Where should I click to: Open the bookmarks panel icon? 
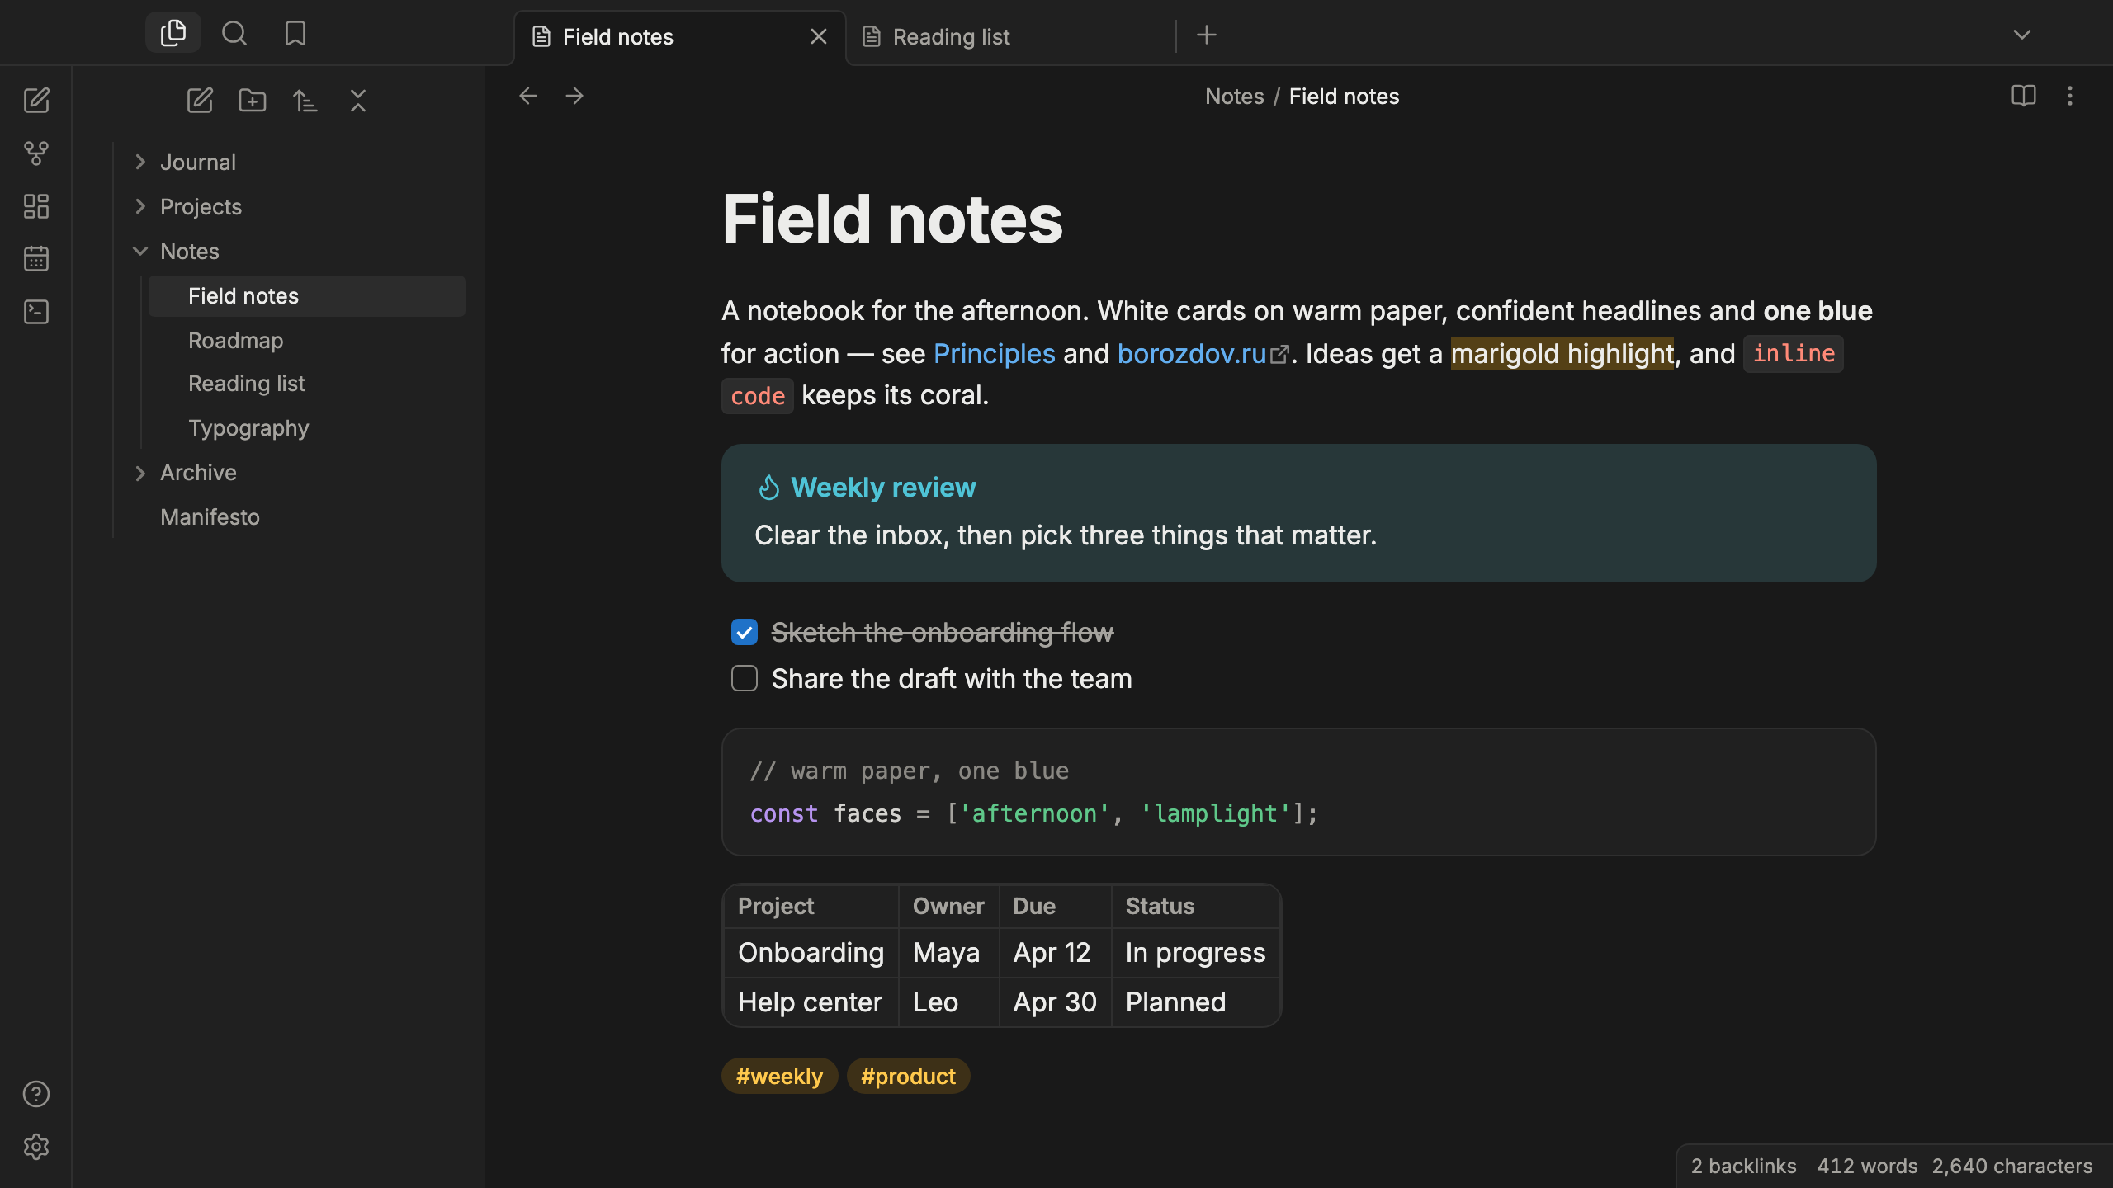pyautogui.click(x=295, y=33)
